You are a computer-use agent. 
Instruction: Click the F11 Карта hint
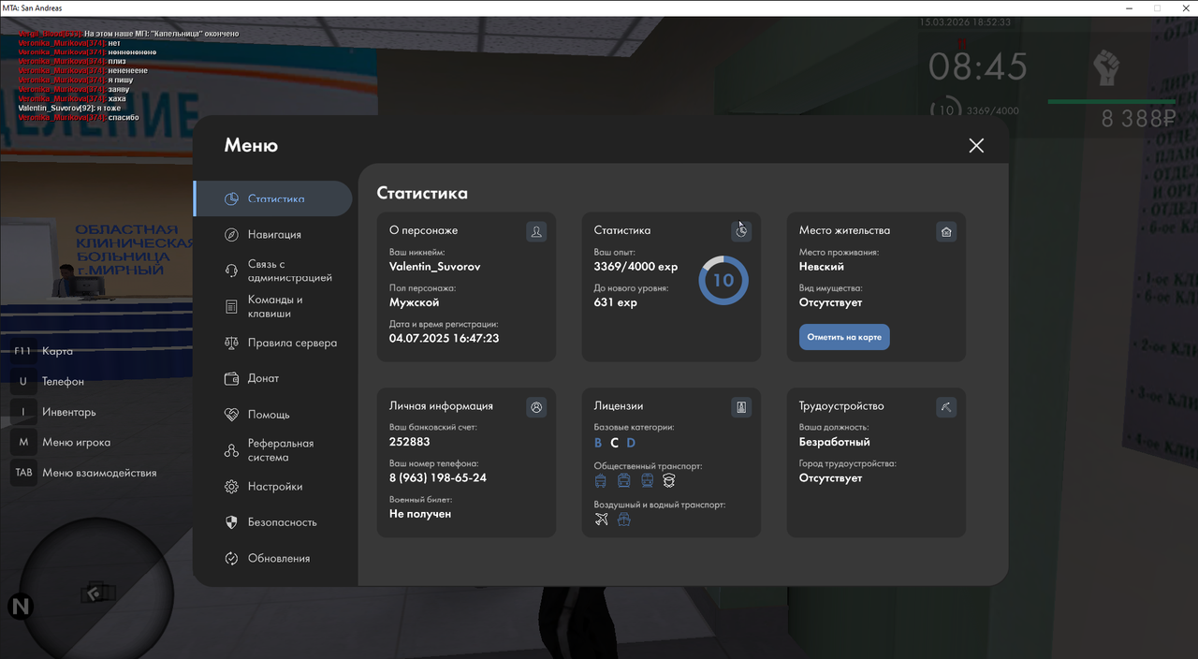coord(42,351)
